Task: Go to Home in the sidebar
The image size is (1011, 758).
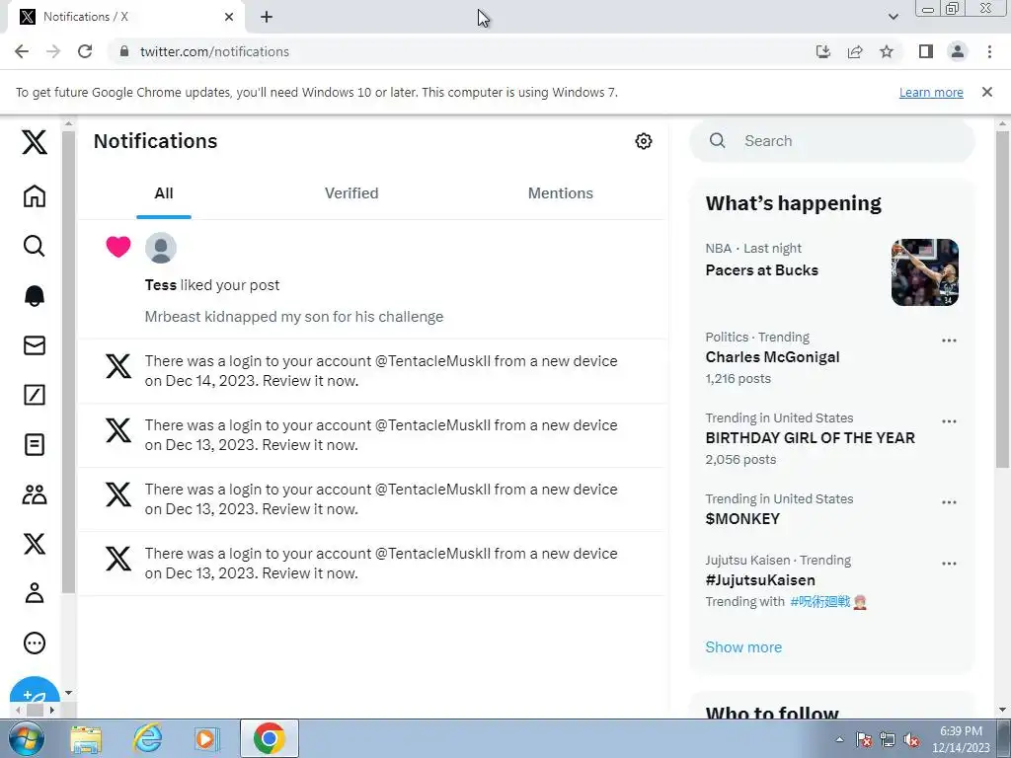Action: (35, 196)
